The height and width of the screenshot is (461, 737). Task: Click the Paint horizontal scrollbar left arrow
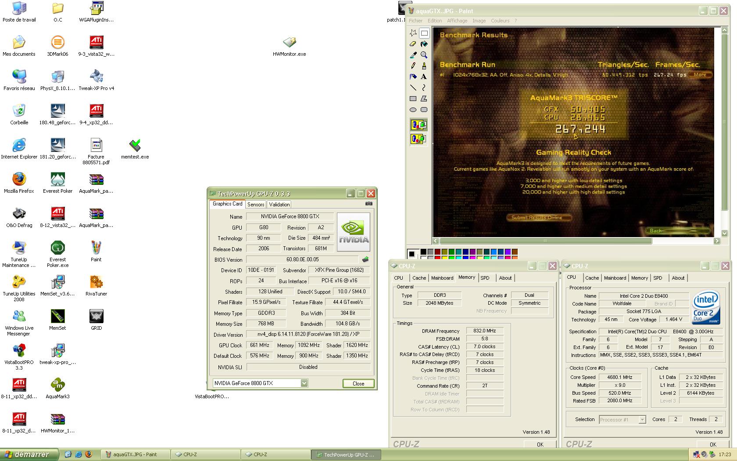(435, 241)
